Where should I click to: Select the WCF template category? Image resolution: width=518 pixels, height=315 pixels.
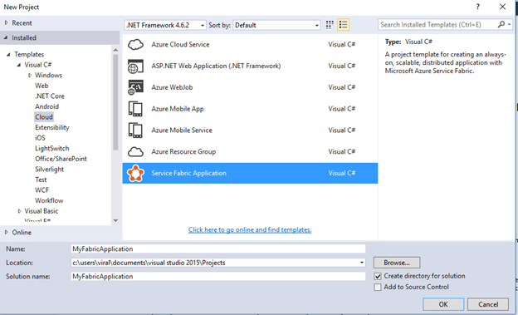coord(42,190)
